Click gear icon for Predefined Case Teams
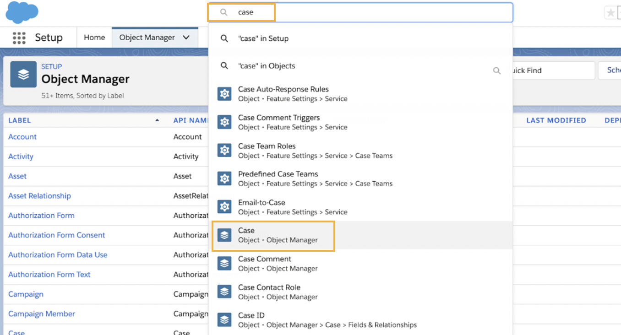The width and height of the screenshot is (621, 335). [x=224, y=178]
